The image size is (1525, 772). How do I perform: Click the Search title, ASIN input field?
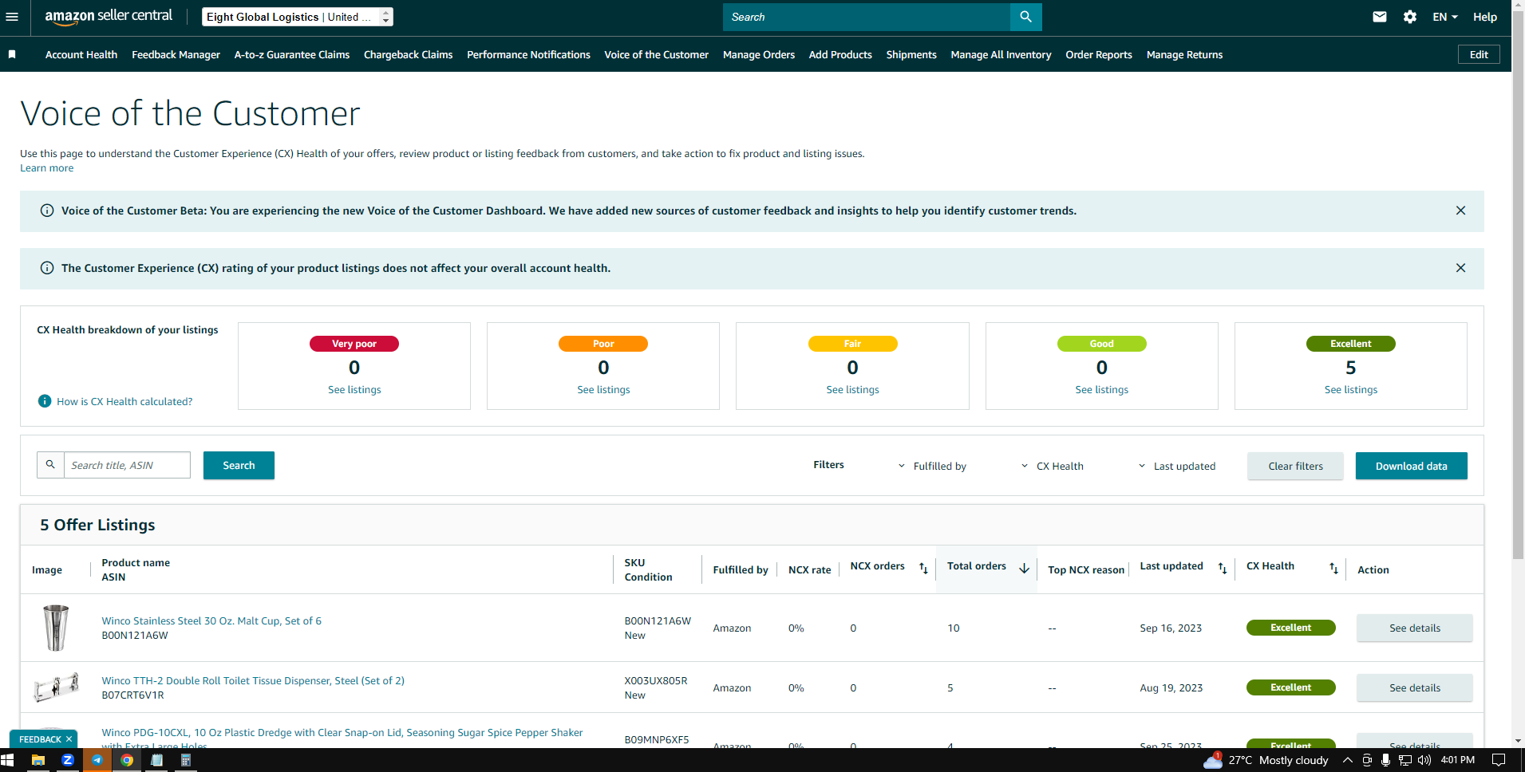click(x=127, y=465)
